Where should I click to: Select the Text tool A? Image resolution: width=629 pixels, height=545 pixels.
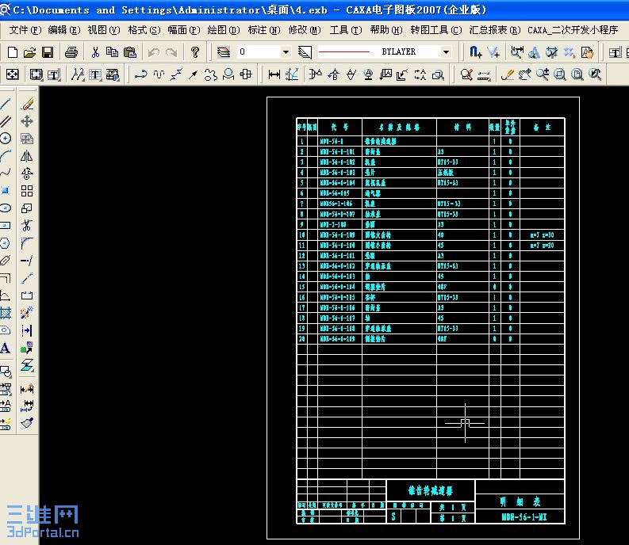tap(6, 348)
